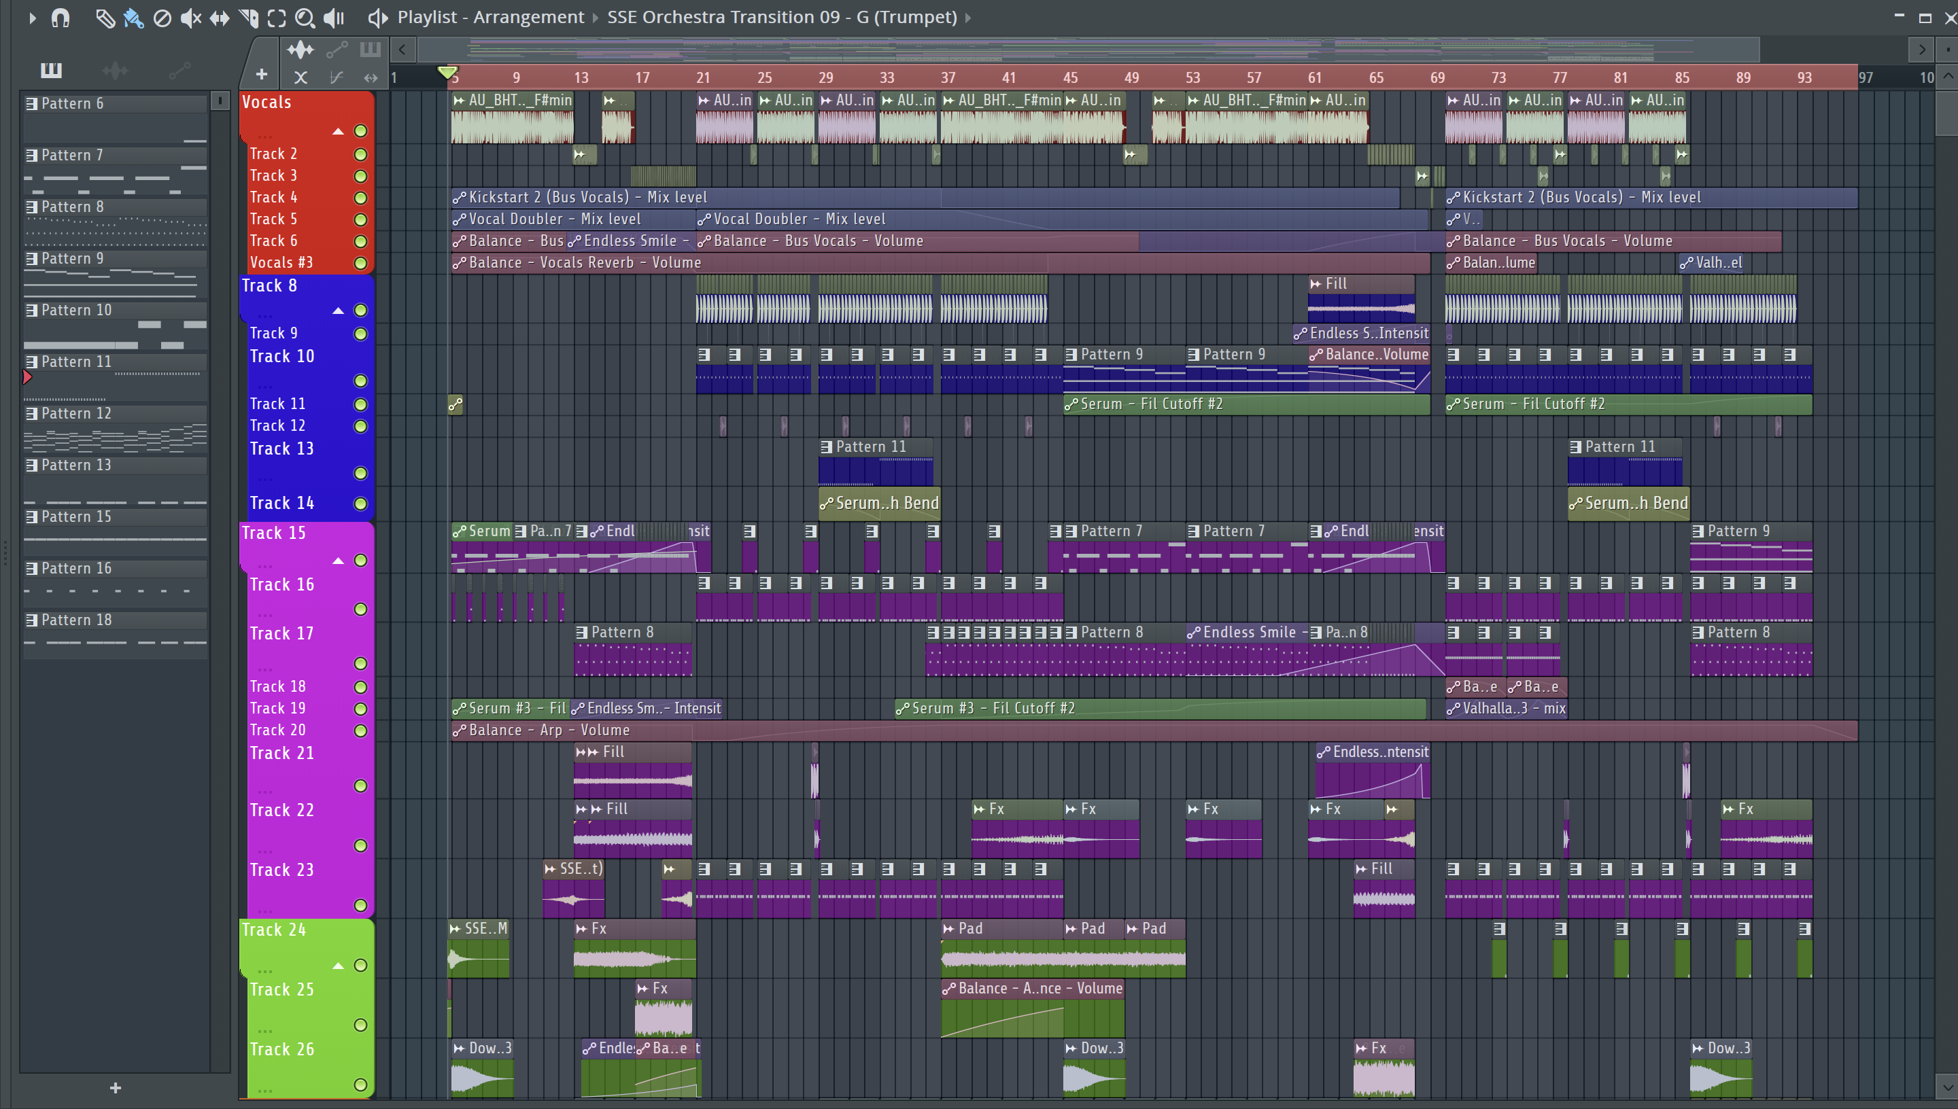Toggle Track 19 mute LED

361,709
